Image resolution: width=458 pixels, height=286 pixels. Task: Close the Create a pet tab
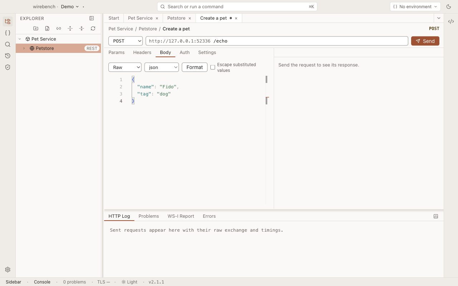[x=236, y=18]
